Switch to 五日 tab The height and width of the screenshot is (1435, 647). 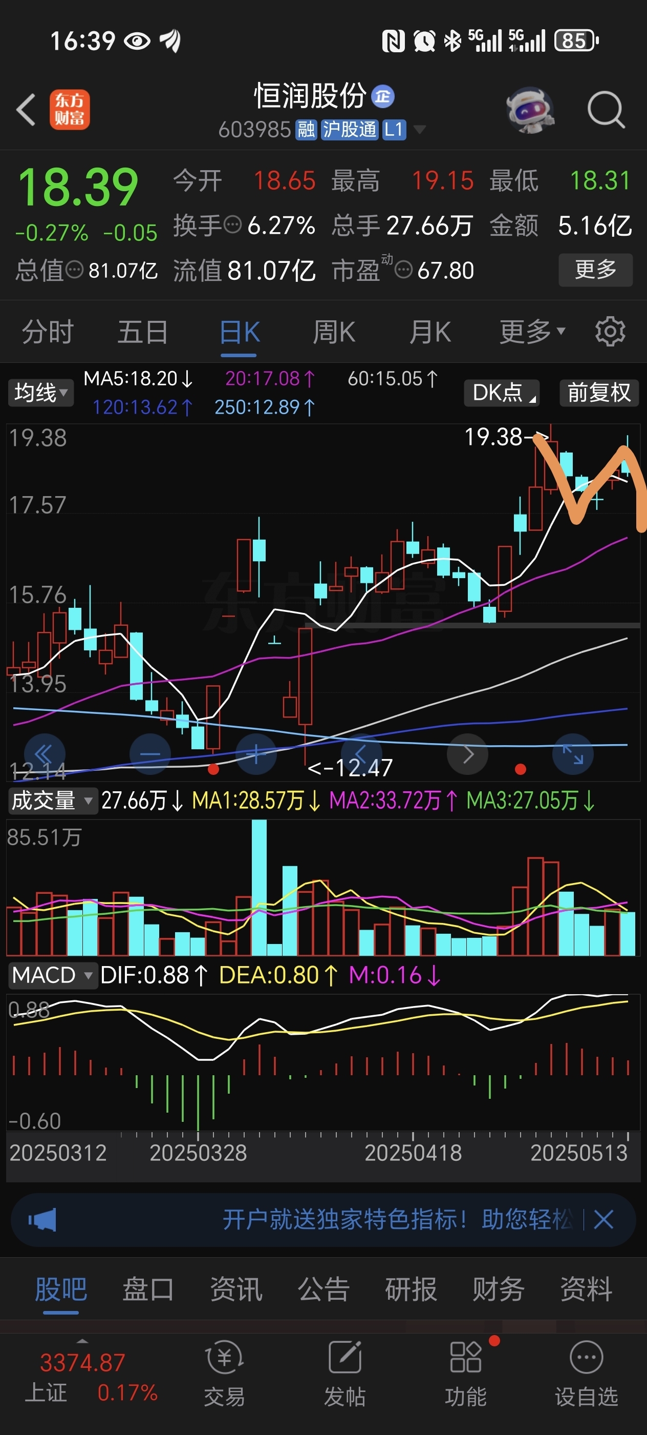[x=143, y=333]
